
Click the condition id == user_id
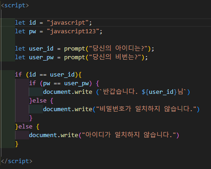(x=52, y=75)
